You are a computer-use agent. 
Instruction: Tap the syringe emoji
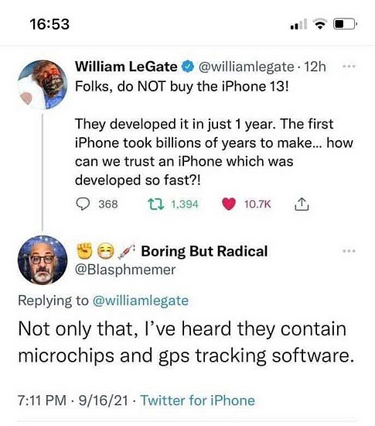(x=126, y=251)
